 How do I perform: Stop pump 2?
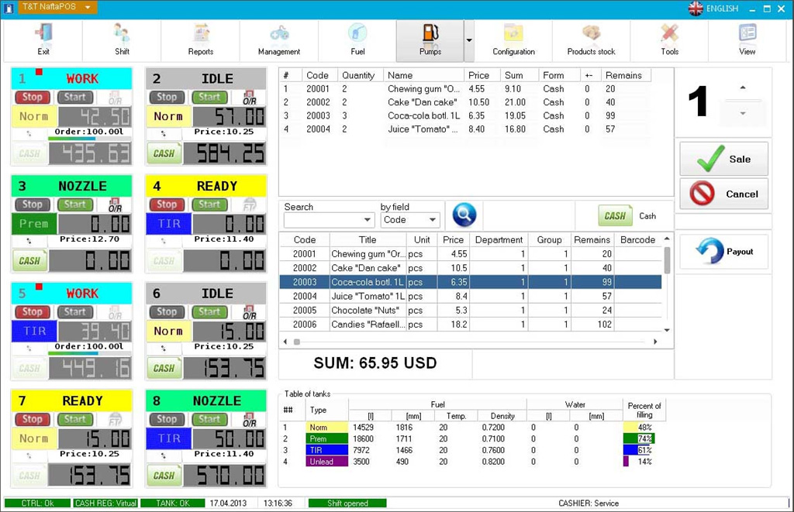click(x=167, y=97)
